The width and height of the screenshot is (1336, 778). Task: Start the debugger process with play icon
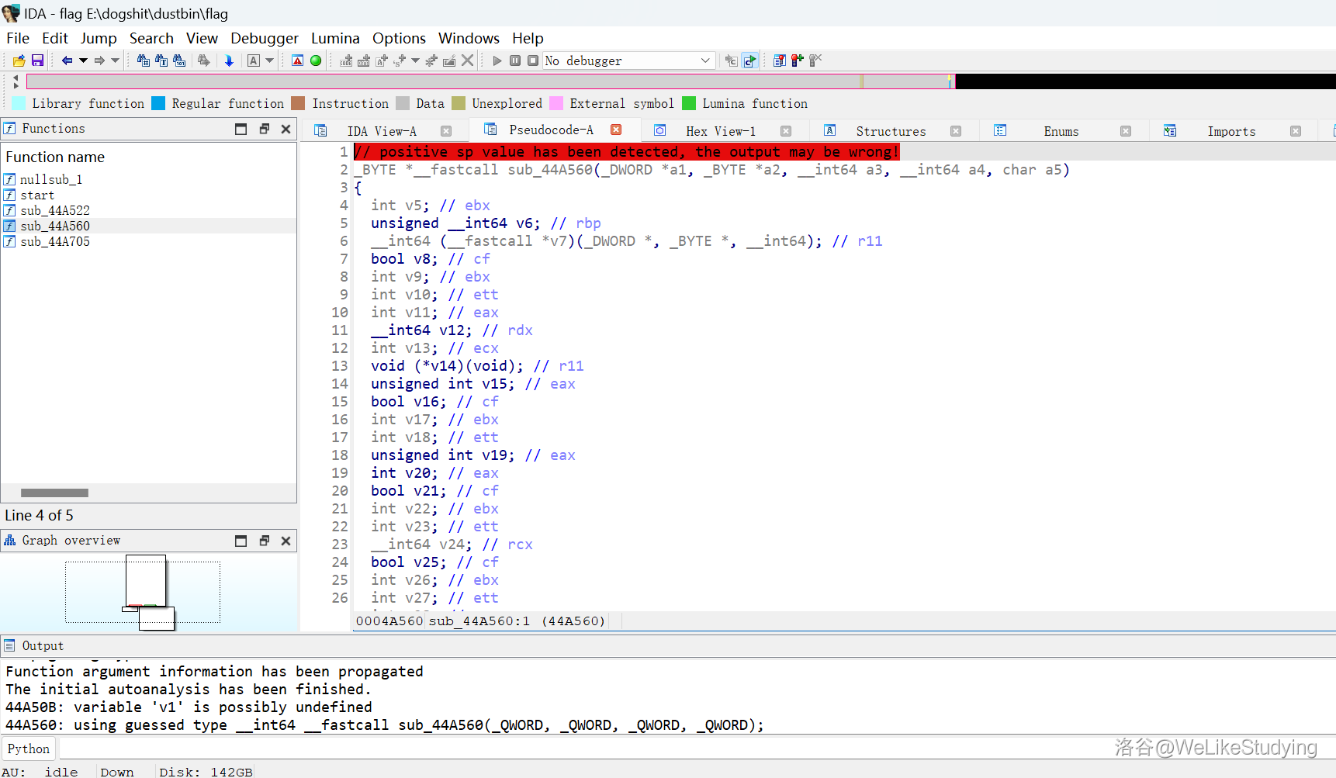(497, 61)
